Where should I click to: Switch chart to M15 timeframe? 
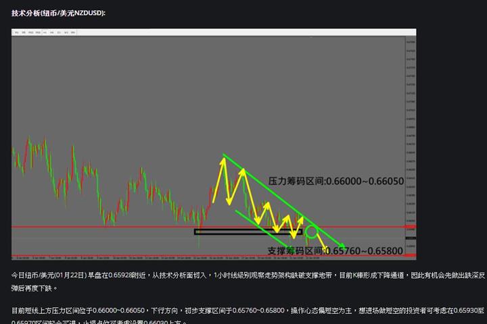[x=30, y=32]
